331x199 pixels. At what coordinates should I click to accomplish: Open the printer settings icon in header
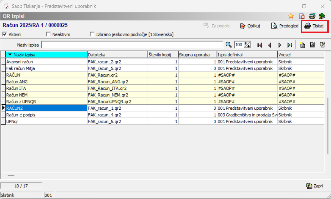[312, 16]
